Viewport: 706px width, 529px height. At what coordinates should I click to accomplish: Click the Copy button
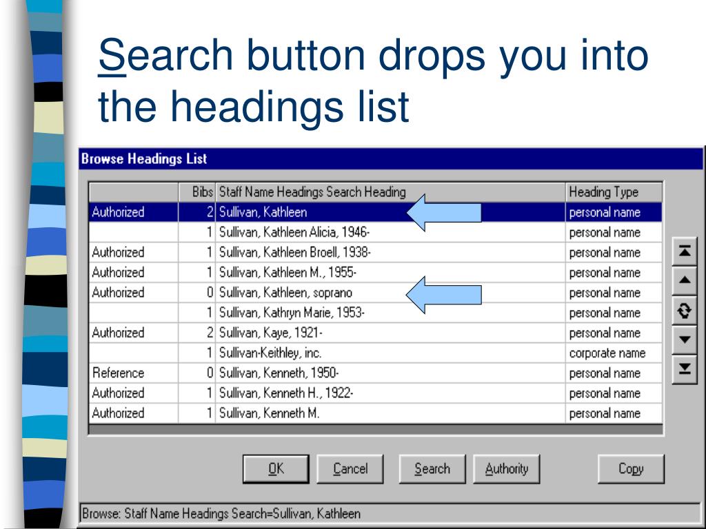tap(631, 468)
